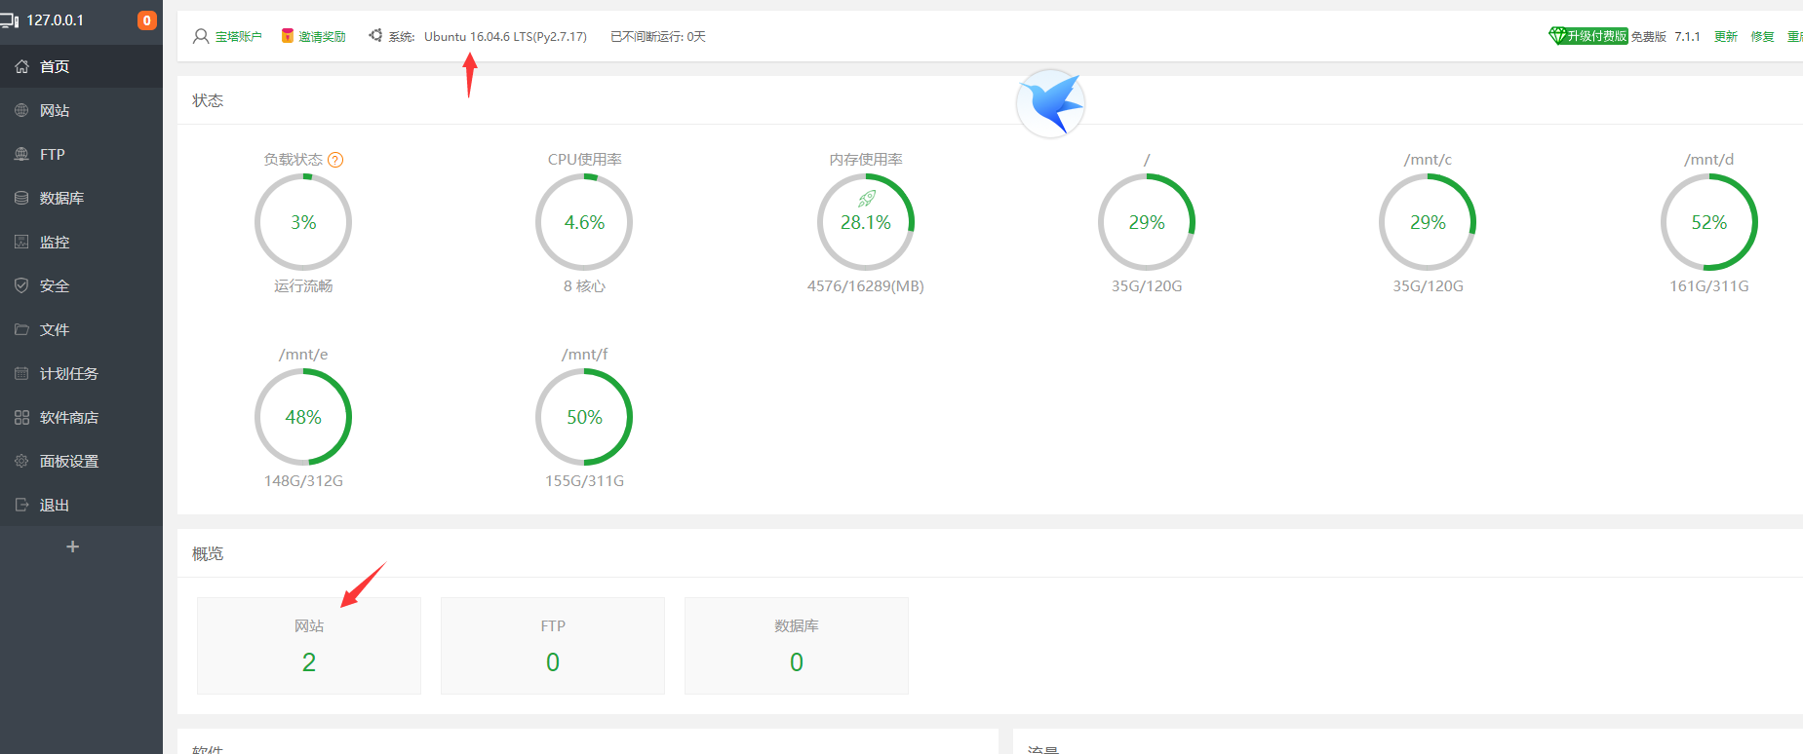Viewport: 1803px width, 754px height.
Task: Open 软件商店 software store
Action: (x=81, y=417)
